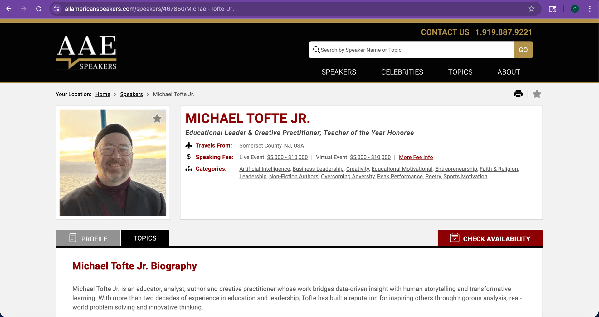This screenshot has width=599, height=317.
Task: Click Michael Tofte's profile photo
Action: (x=113, y=163)
